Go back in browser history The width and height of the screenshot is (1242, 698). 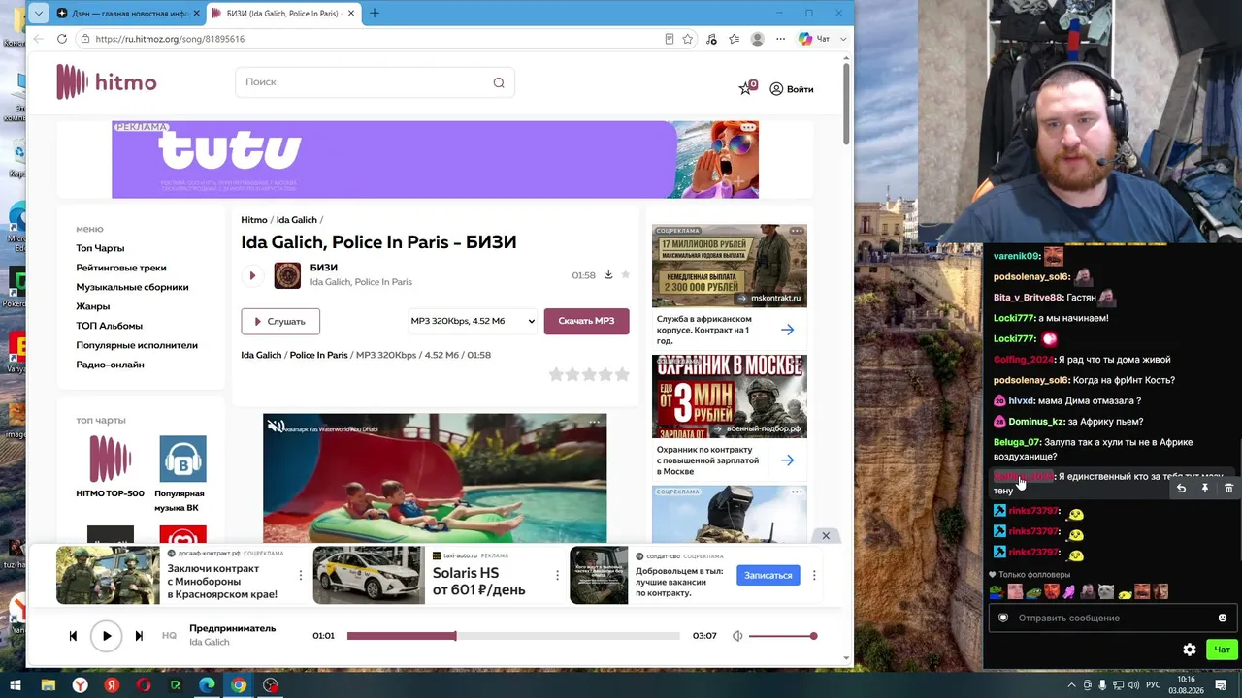pos(38,39)
